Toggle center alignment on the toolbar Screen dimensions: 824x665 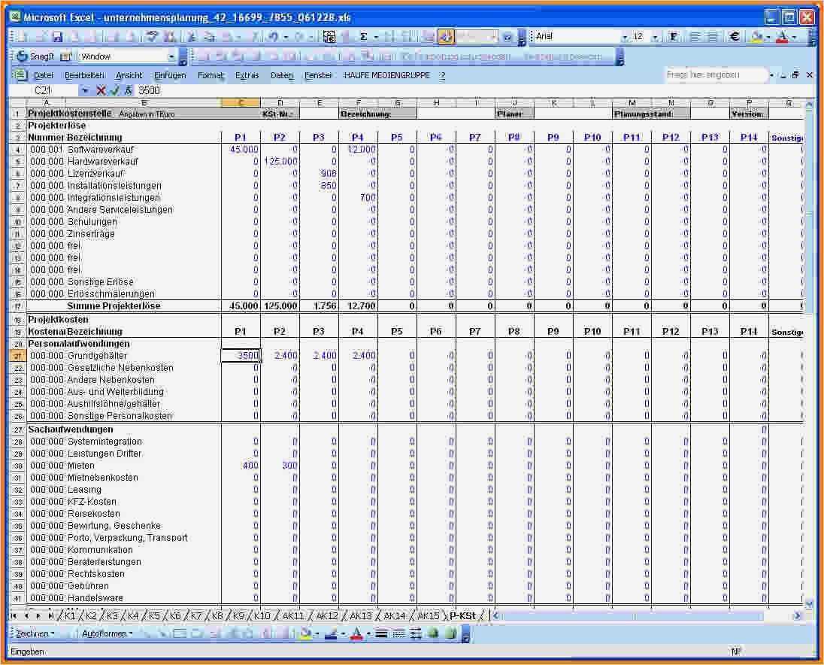[x=711, y=36]
